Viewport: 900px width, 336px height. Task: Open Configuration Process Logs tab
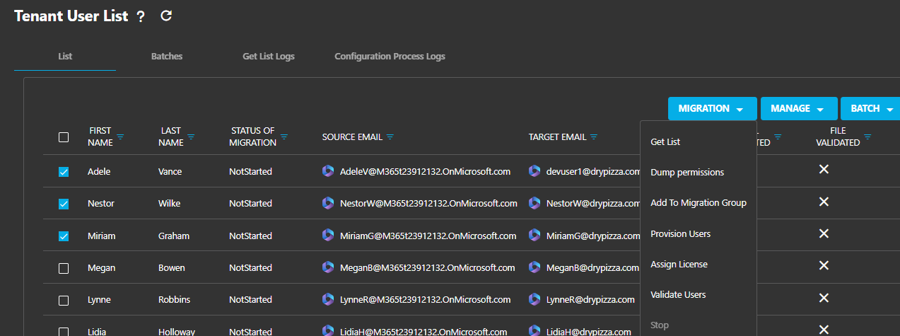pyautogui.click(x=390, y=56)
